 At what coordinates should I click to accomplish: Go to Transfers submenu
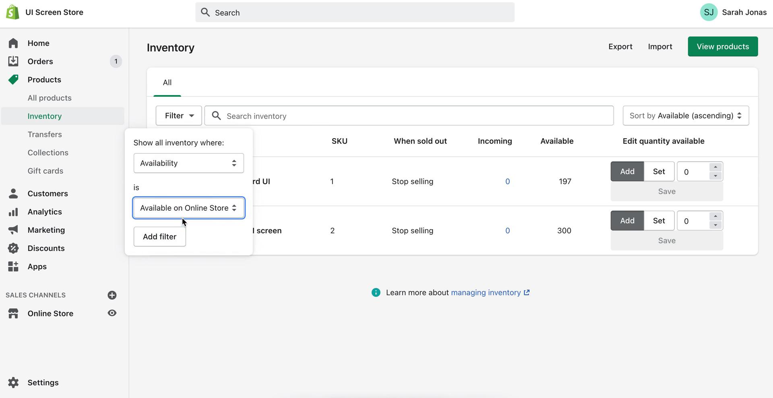pos(45,134)
